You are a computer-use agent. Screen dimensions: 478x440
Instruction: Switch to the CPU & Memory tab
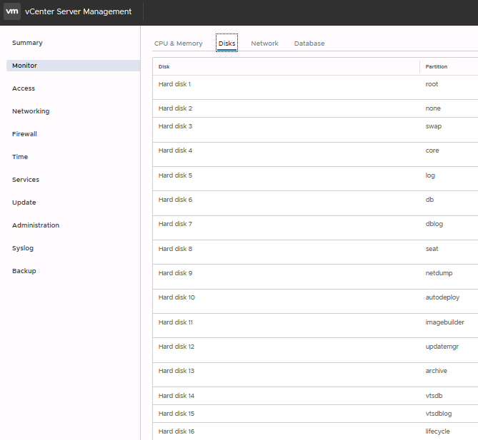(179, 44)
